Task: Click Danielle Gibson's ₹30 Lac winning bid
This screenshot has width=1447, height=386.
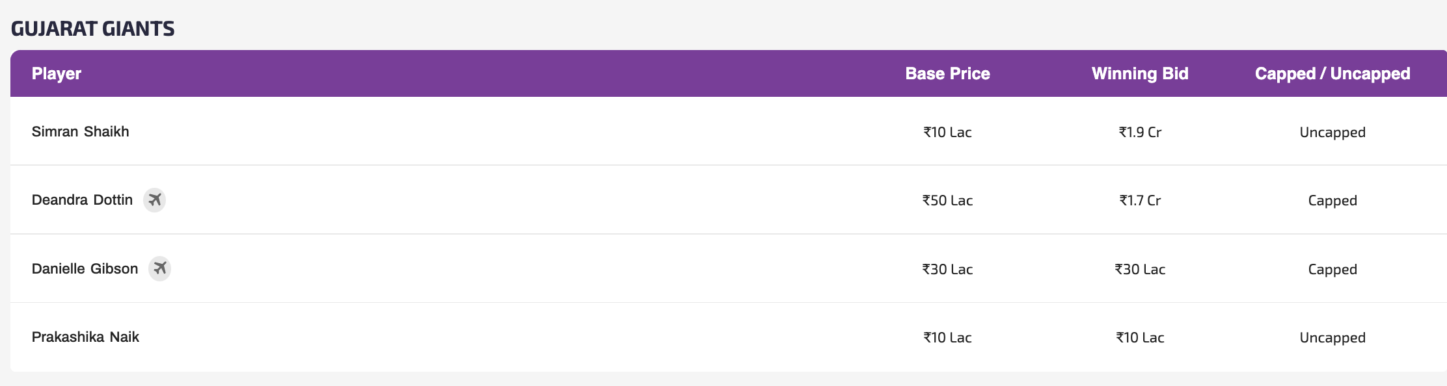Action: [x=1140, y=270]
